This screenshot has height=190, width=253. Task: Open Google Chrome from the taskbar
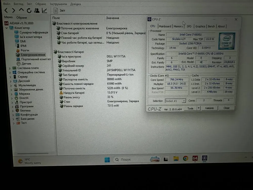pos(185,159)
